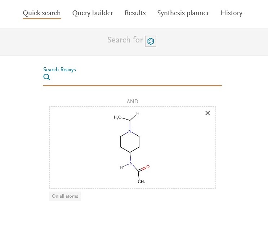Click the ring nitrogen atom in the structure
The width and height of the screenshot is (268, 229).
(x=130, y=131)
